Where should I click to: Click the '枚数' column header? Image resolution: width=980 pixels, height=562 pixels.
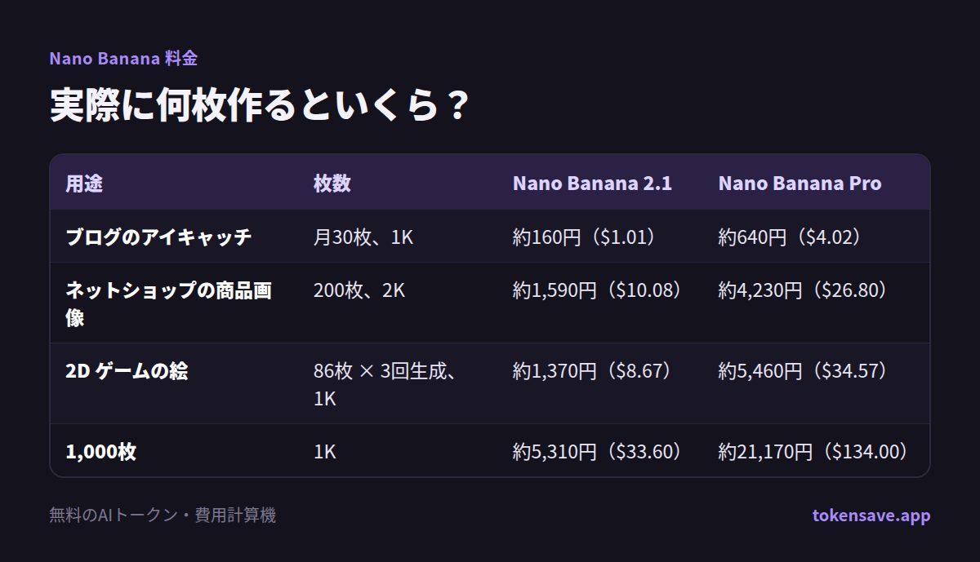click(x=332, y=183)
